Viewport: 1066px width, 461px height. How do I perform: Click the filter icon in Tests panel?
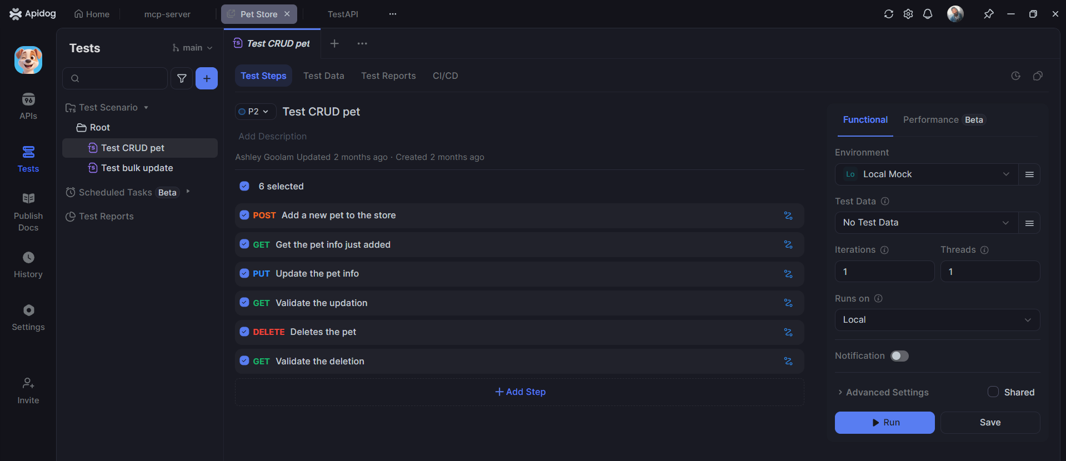182,78
